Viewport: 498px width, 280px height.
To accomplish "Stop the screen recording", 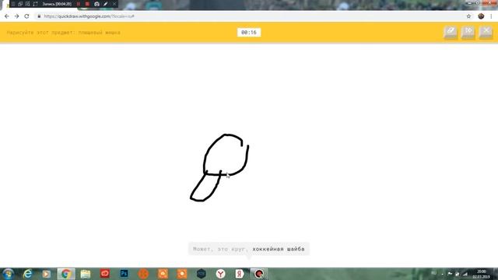I will coord(87,4).
